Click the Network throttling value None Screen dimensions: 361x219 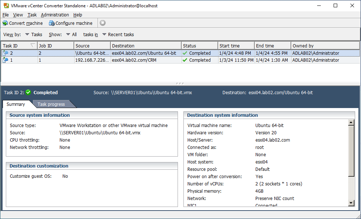point(65,147)
